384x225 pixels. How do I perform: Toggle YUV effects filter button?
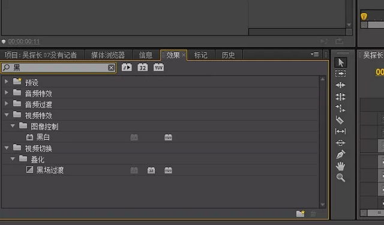pos(158,67)
